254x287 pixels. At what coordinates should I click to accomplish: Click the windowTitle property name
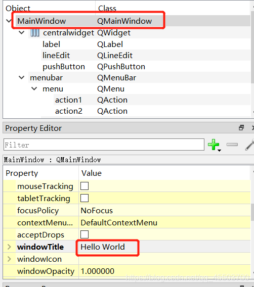click(40, 247)
